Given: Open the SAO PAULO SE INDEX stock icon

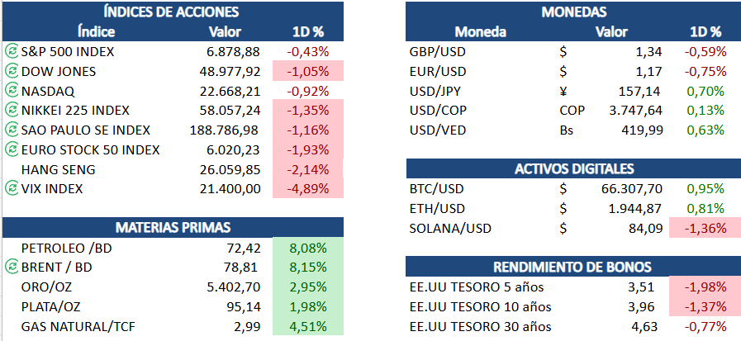Looking at the screenshot, I should tap(11, 130).
